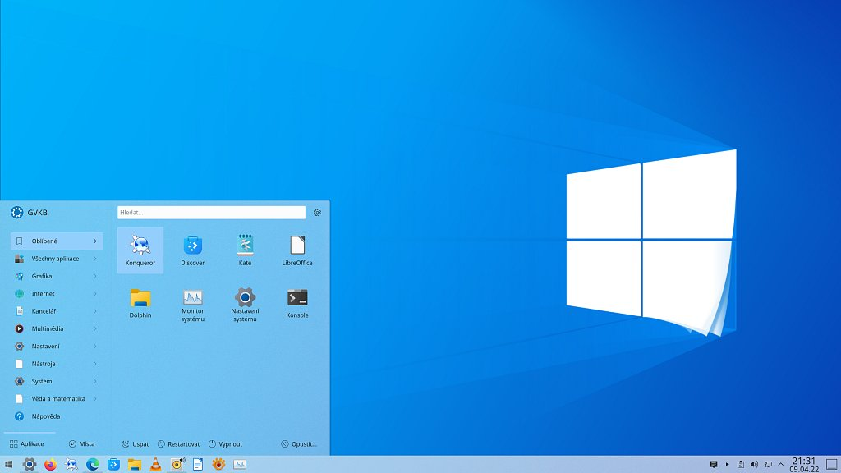
Task: Expand the Multimédia category
Action: pyautogui.click(x=57, y=328)
